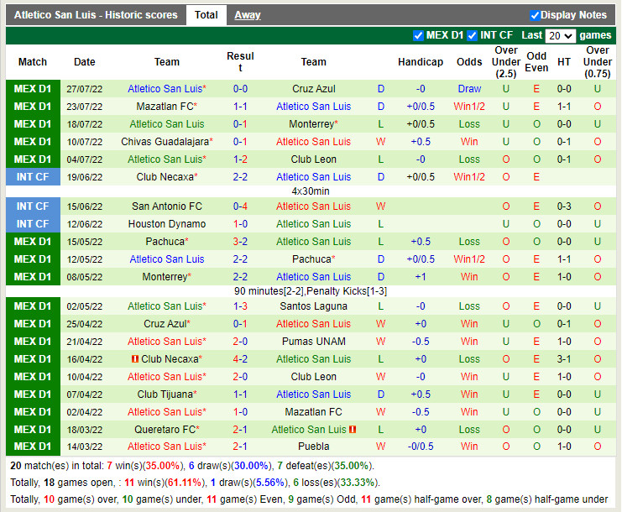Click the Club Tijuana team link
Image resolution: width=622 pixels, height=512 pixels.
pos(165,394)
